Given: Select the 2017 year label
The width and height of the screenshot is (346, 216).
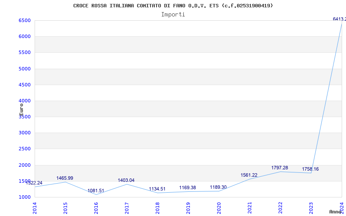Looking at the screenshot, I should tap(127, 208).
